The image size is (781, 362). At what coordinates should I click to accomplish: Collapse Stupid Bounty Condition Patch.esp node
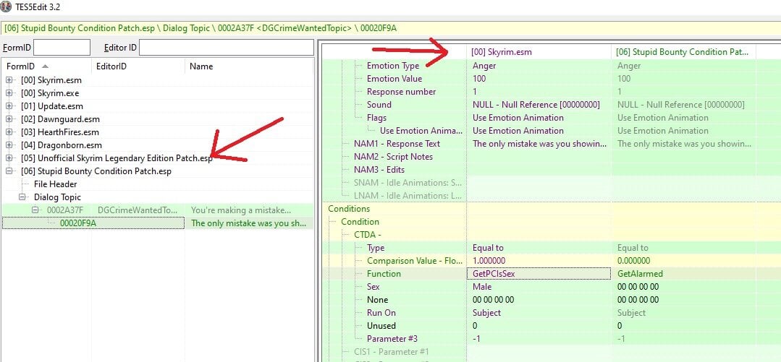tap(9, 171)
